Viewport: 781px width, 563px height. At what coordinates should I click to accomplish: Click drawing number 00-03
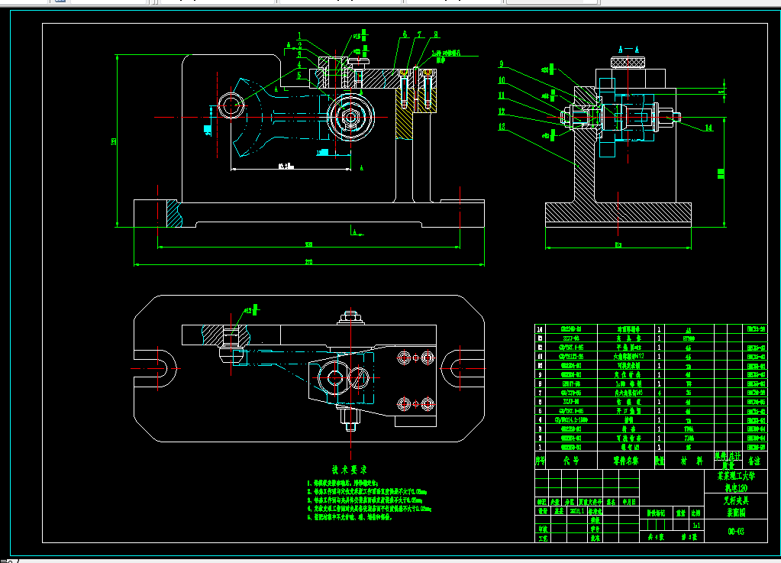point(736,532)
